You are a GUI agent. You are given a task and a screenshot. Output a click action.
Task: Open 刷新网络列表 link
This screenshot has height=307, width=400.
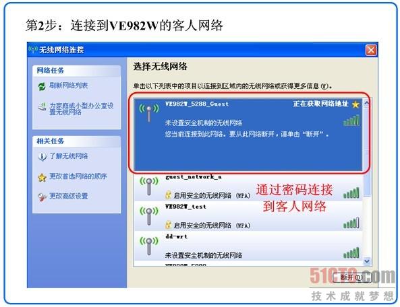(x=69, y=86)
